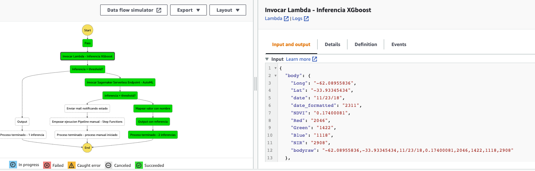535x171 pixels.
Task: Open the Lambda function link
Action: click(274, 18)
